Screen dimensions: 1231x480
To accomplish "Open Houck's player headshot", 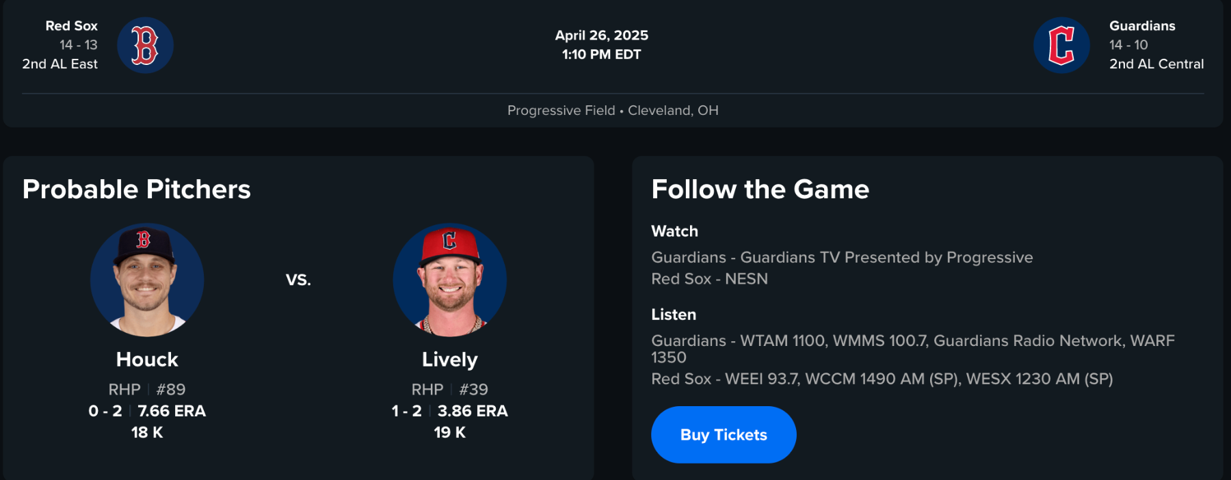I will pos(147,280).
